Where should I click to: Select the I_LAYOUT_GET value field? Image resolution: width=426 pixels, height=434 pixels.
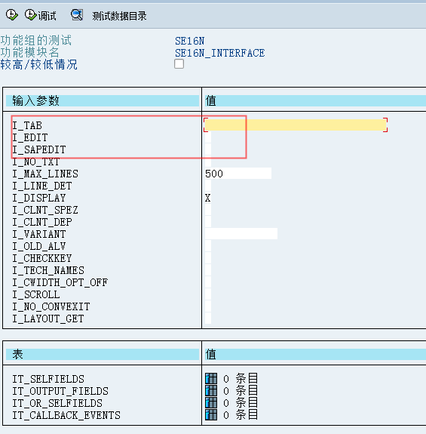click(208, 319)
